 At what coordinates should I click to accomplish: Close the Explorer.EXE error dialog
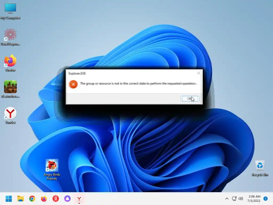point(198,73)
